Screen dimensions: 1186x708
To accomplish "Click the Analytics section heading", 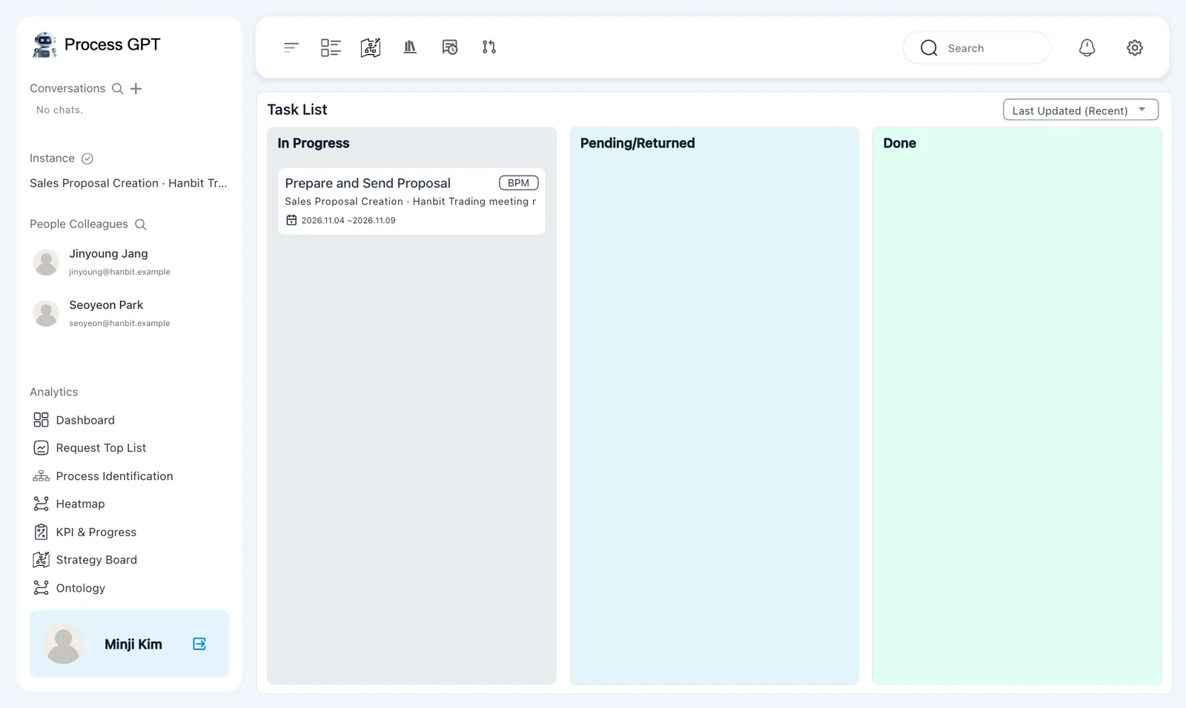I will tap(53, 392).
